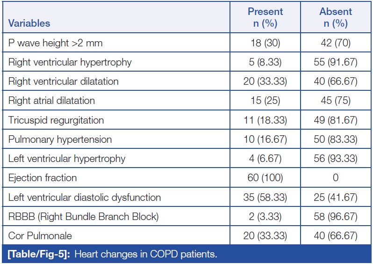Click the Pulmonary hypertension label
The image size is (373, 264).
(60, 139)
